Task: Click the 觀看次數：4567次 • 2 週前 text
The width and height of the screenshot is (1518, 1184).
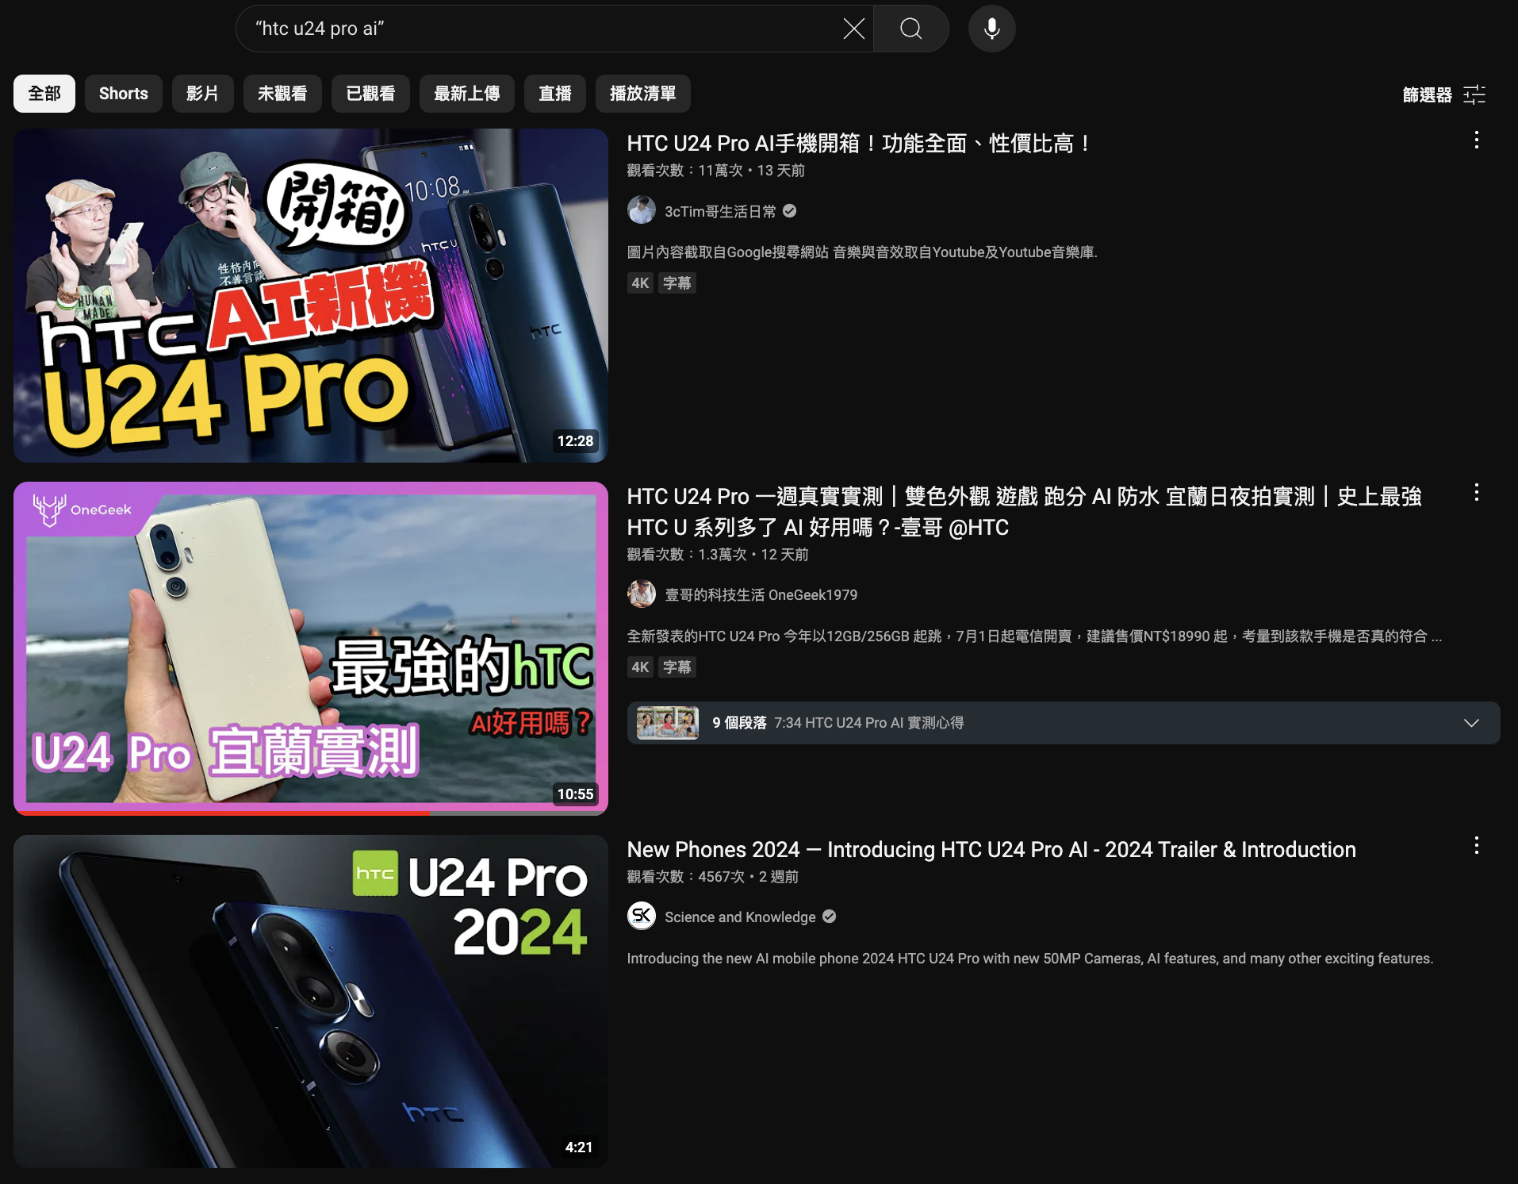Action: (x=712, y=877)
